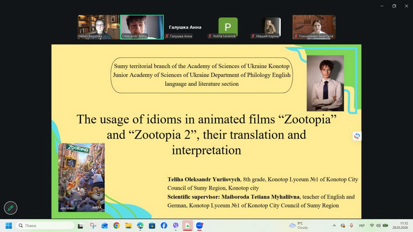
Task: Open Viber from the taskbar
Action: (x=175, y=226)
